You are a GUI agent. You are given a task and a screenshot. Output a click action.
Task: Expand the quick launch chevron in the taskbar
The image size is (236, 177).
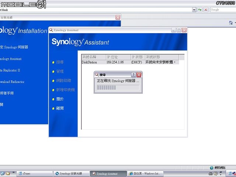[x=14, y=173]
